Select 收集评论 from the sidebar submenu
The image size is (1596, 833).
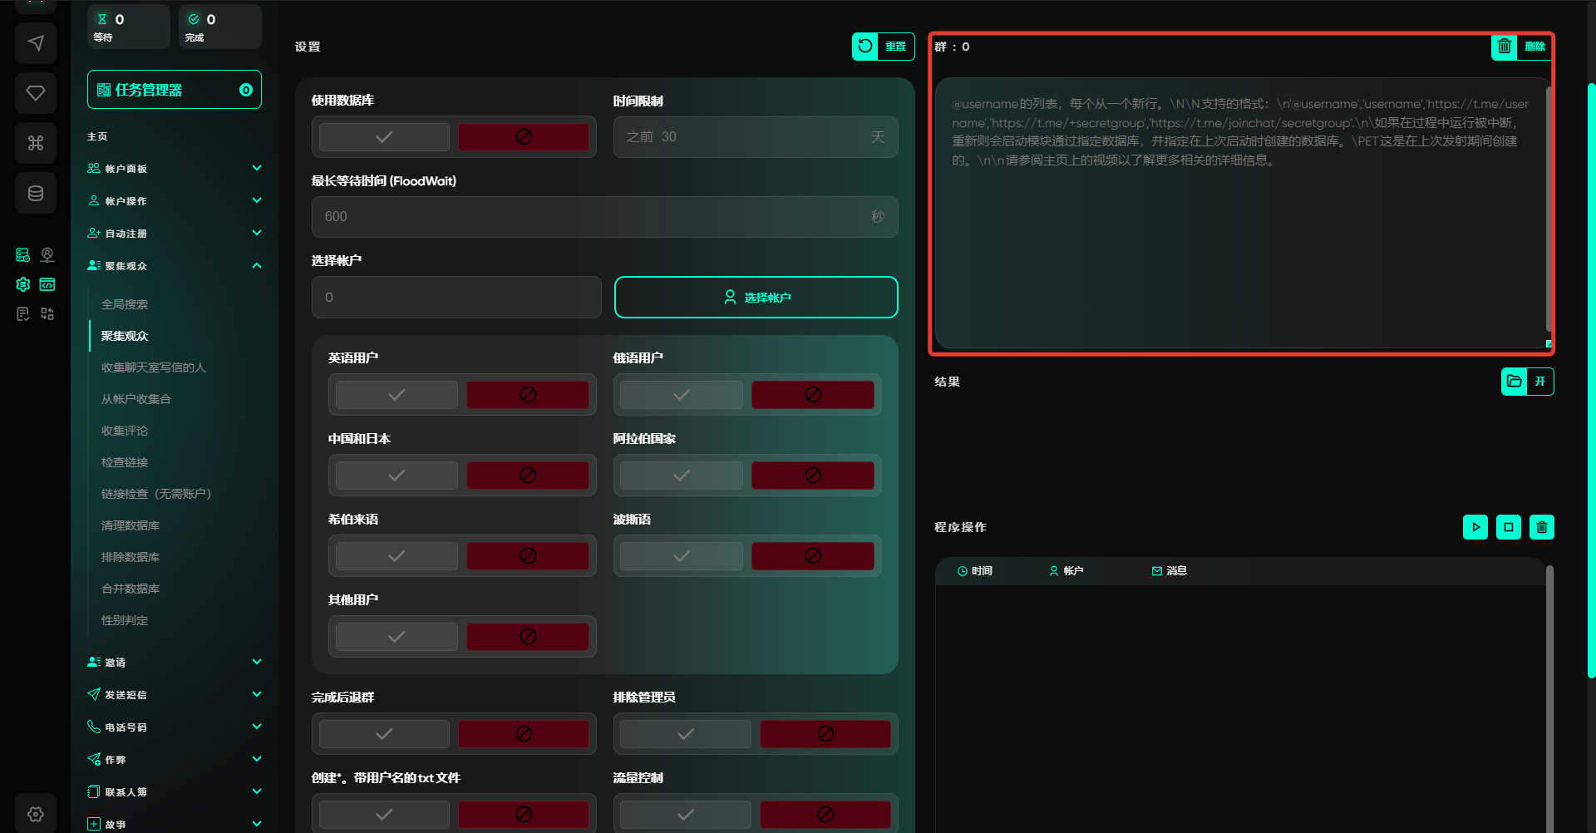(x=125, y=431)
